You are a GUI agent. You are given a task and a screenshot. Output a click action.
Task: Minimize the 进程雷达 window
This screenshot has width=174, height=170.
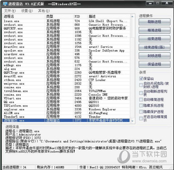(x=150, y=3)
